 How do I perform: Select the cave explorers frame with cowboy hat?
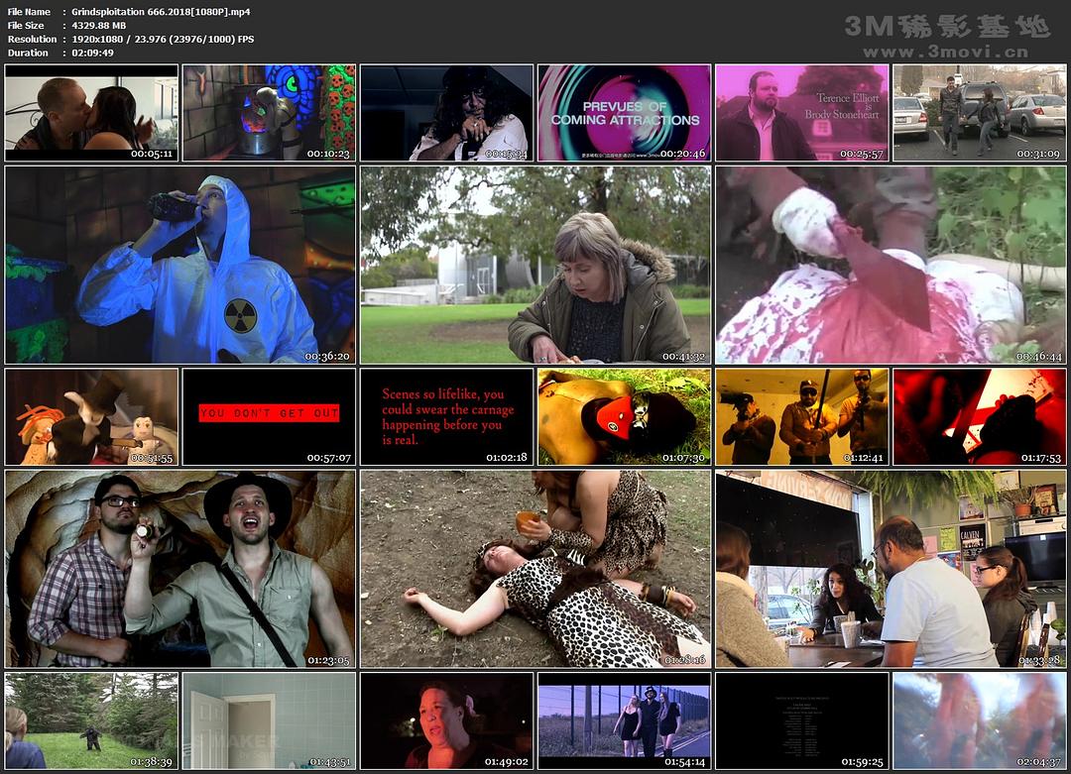coord(179,569)
